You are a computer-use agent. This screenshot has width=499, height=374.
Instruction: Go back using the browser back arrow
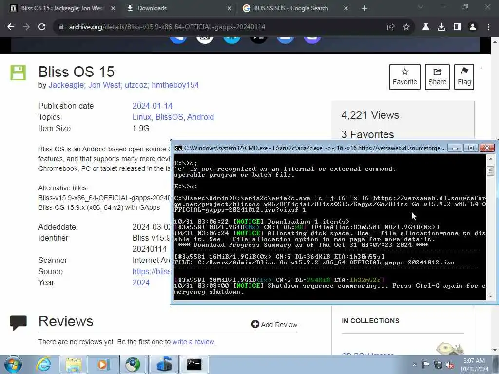click(x=11, y=27)
